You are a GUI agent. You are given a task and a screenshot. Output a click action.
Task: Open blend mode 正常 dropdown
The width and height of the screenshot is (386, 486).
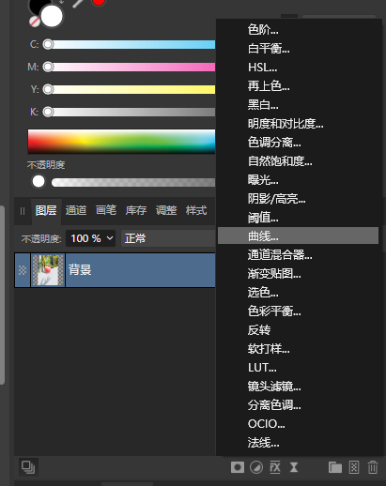pos(168,238)
